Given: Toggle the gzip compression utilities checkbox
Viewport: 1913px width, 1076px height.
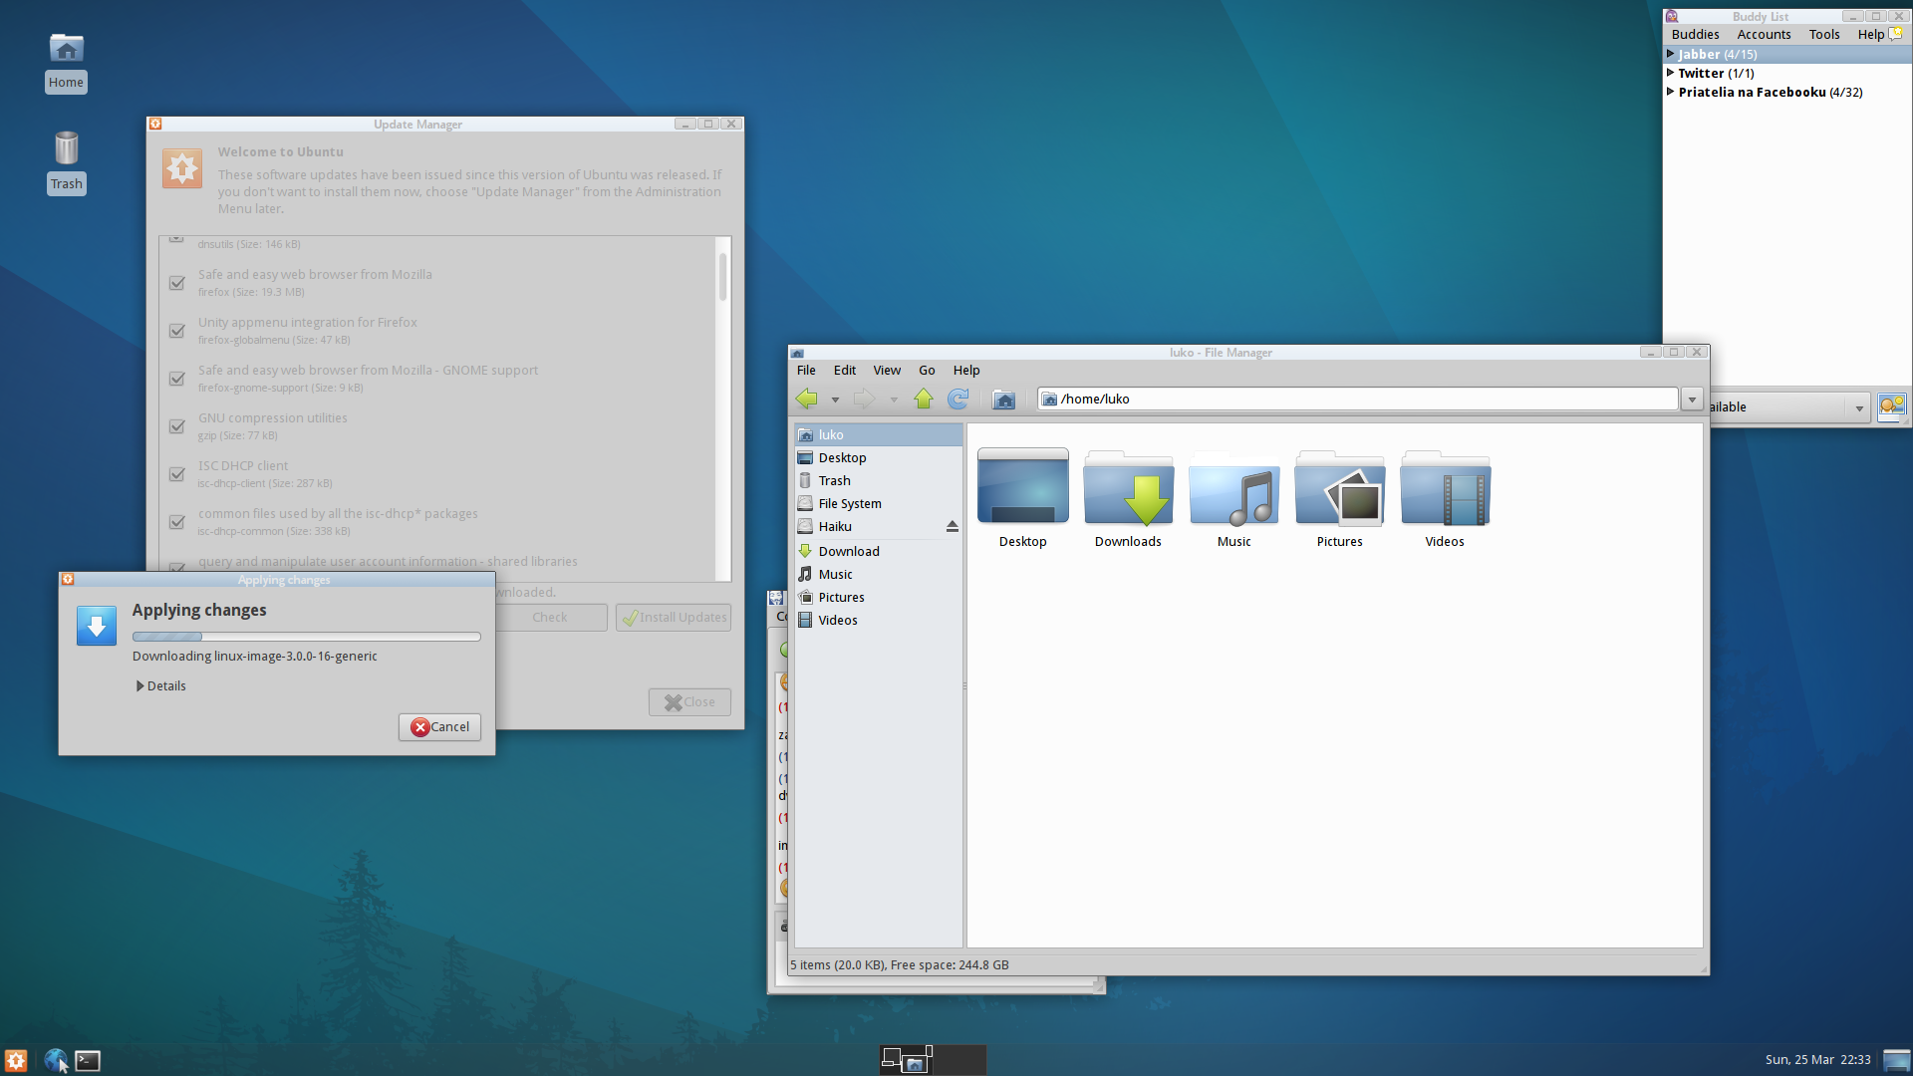Looking at the screenshot, I should tap(177, 426).
